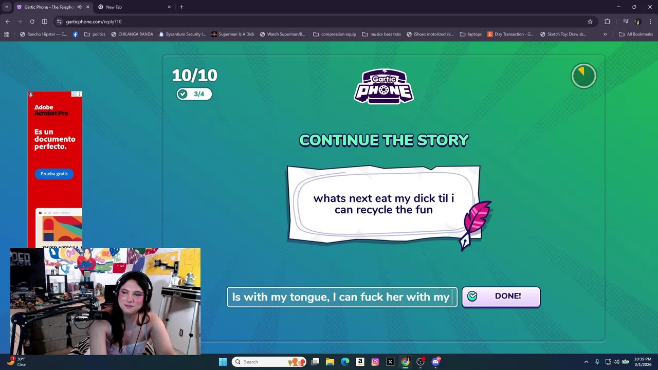Open Instagram app on taskbar
The image size is (658, 370).
375,362
